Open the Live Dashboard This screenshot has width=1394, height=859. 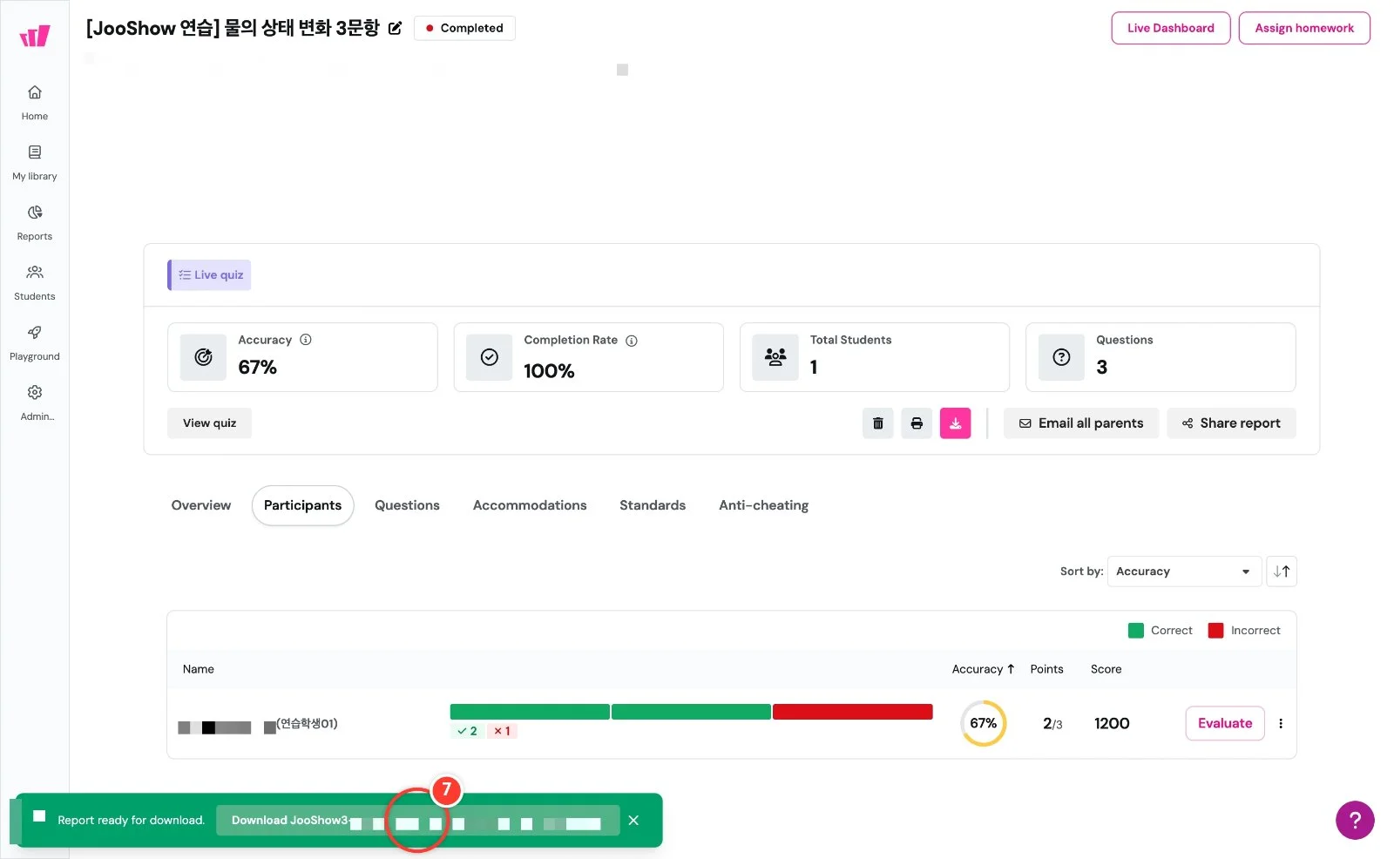(1170, 28)
